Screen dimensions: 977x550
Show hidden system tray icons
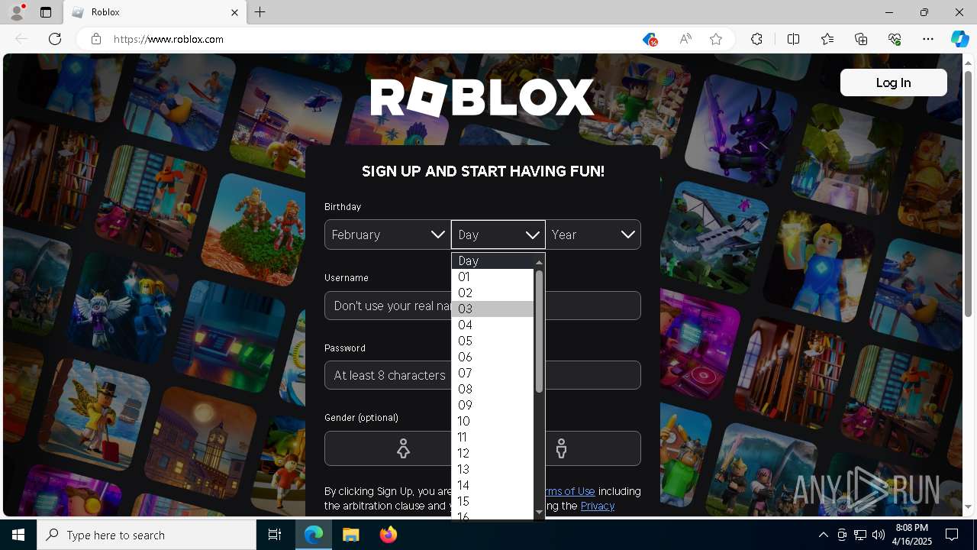pyautogui.click(x=823, y=535)
